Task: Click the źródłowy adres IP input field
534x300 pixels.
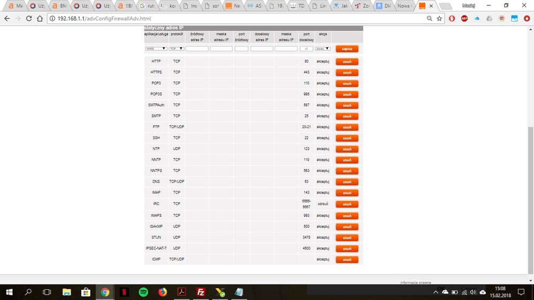Action: pyautogui.click(x=197, y=49)
